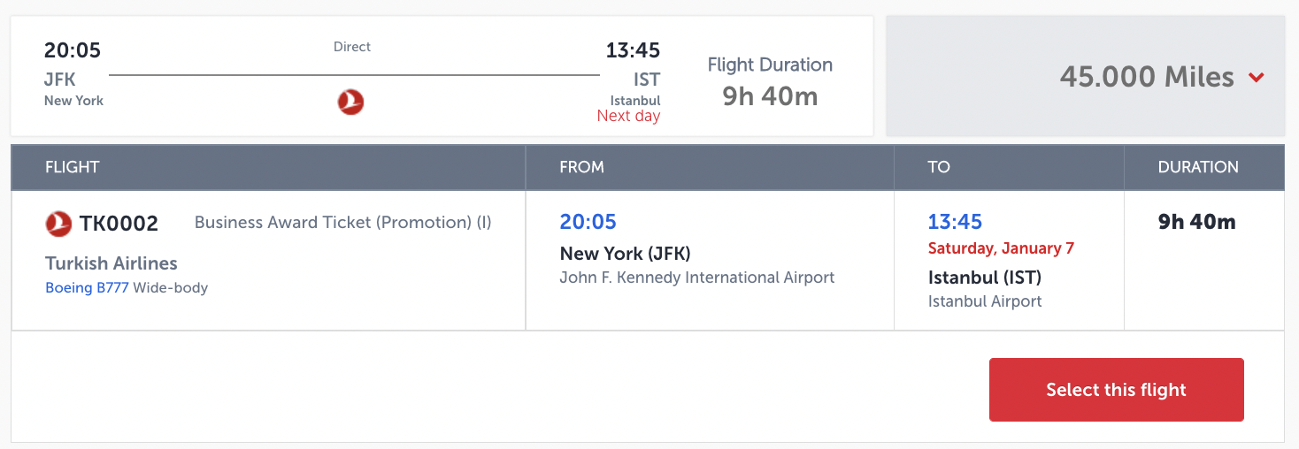The height and width of the screenshot is (449, 1299).
Task: Click the Istanbul Airport text
Action: (985, 301)
